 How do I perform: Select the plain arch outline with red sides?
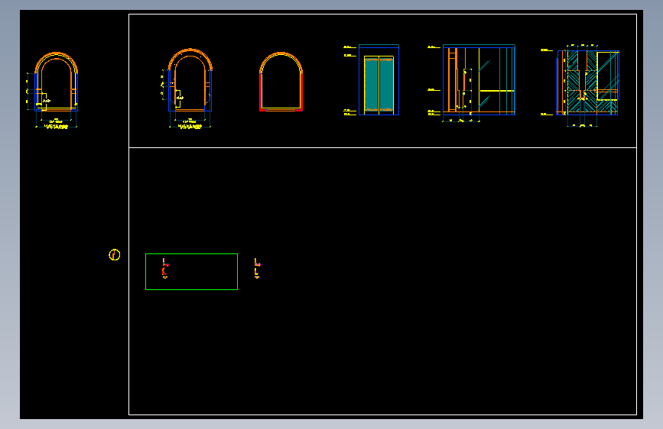(281, 82)
